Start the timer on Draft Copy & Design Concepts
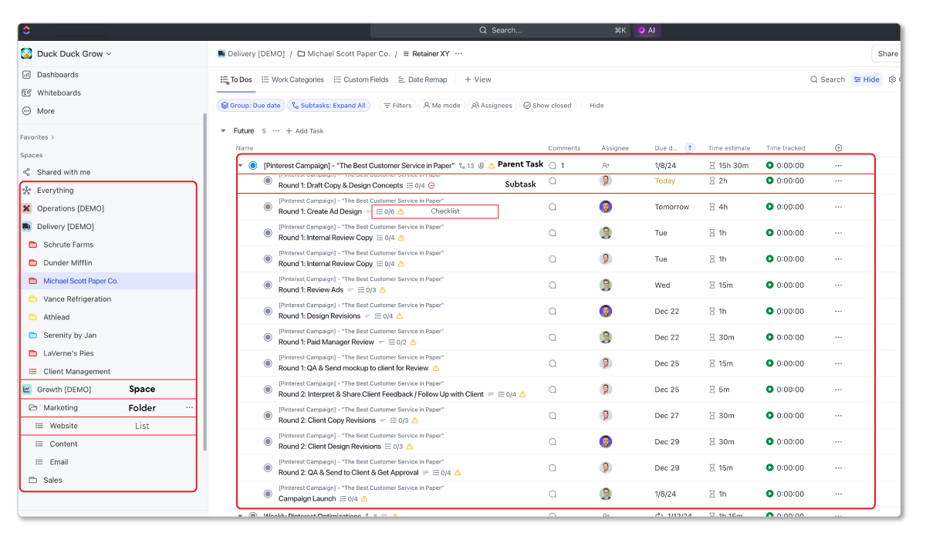Screen dimensions: 926x540 click(x=769, y=181)
